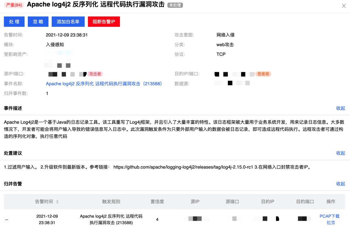Viewport: 350px width, 228px height.
Task: Click the 严重(84) severity badge
Action: click(x=14, y=5)
